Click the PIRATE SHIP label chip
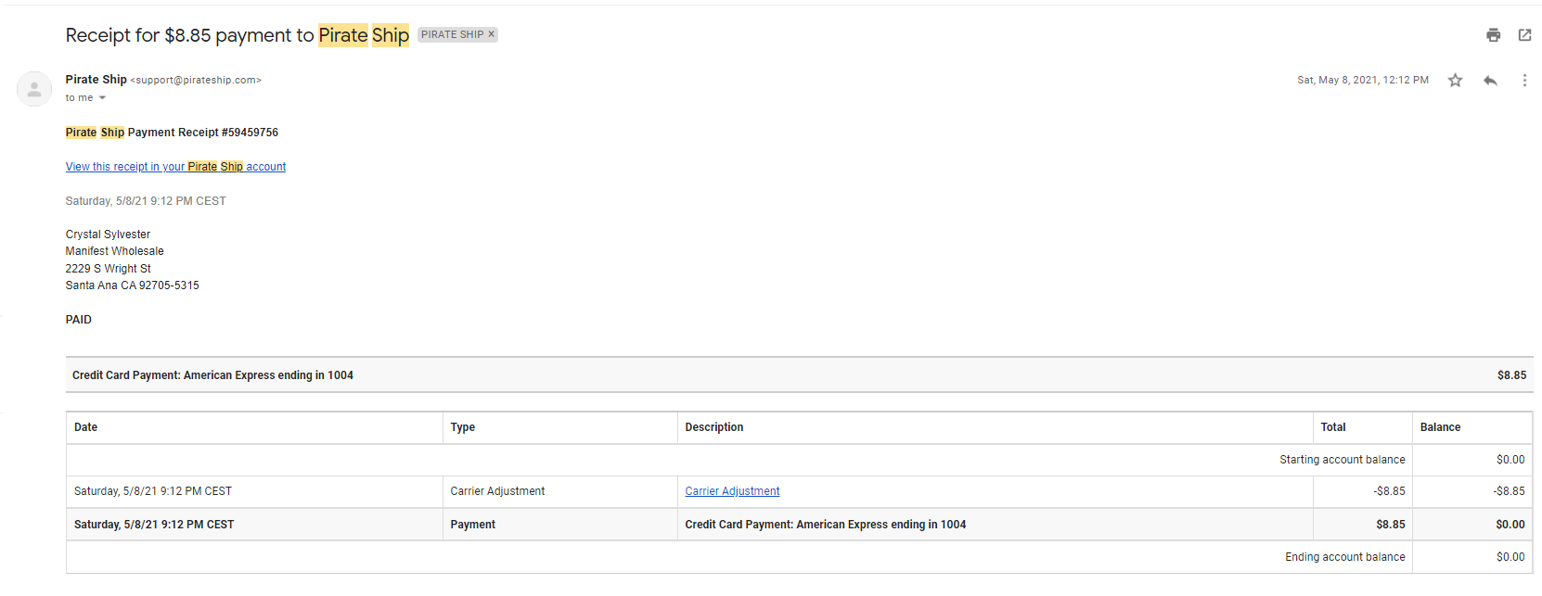 (x=453, y=34)
